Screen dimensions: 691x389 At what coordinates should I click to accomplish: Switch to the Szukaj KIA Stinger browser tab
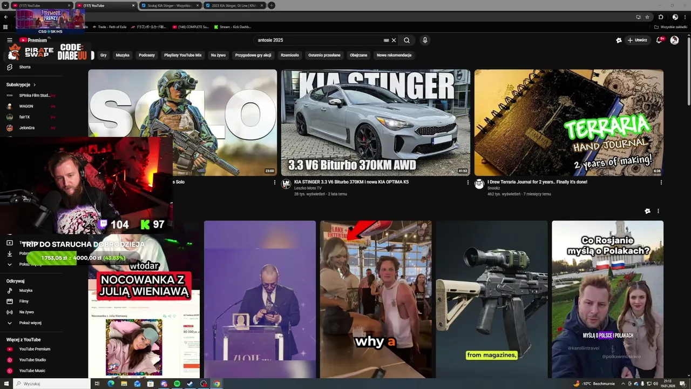point(170,5)
